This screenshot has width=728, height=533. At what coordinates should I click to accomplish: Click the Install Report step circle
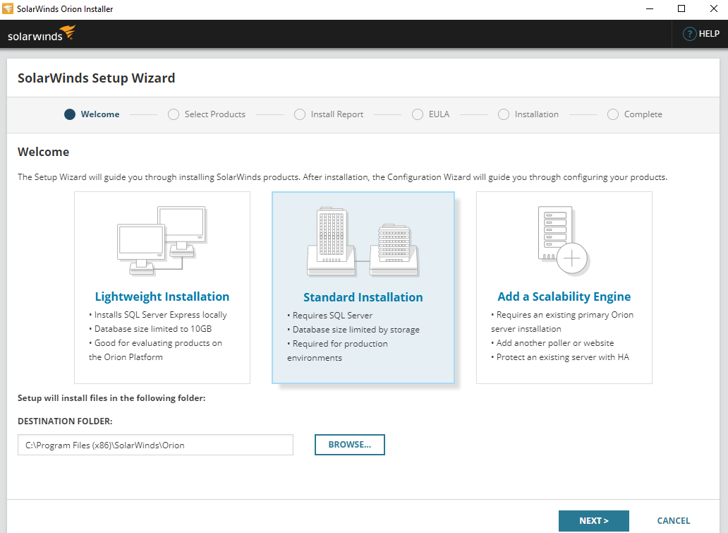click(300, 114)
